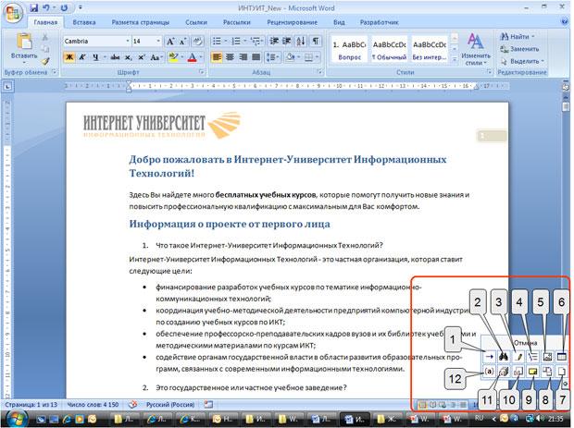Toggle strikethrough (abc) formatting
Screen dimensions: 574x428
(x=116, y=57)
